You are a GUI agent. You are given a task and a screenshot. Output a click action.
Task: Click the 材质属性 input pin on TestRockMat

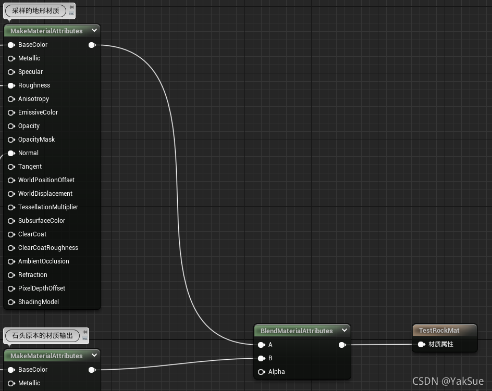click(x=422, y=344)
